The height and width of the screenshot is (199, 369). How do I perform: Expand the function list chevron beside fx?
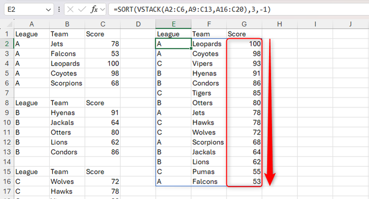[x=102, y=10]
